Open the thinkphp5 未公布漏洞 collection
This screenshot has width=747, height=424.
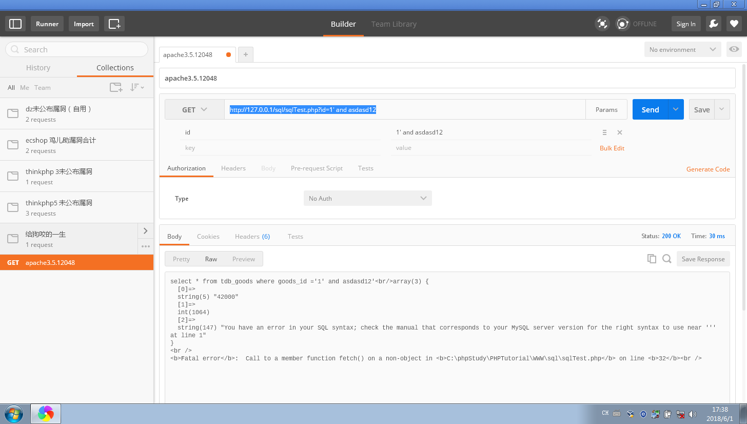pyautogui.click(x=77, y=207)
